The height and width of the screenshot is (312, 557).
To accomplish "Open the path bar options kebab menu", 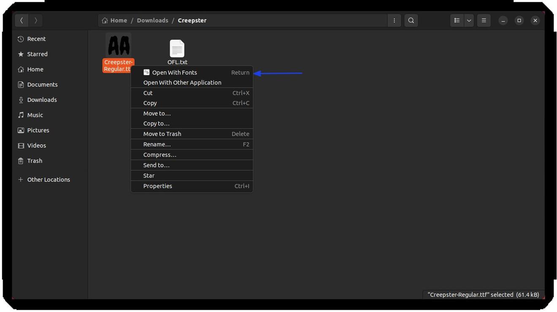I will point(394,20).
